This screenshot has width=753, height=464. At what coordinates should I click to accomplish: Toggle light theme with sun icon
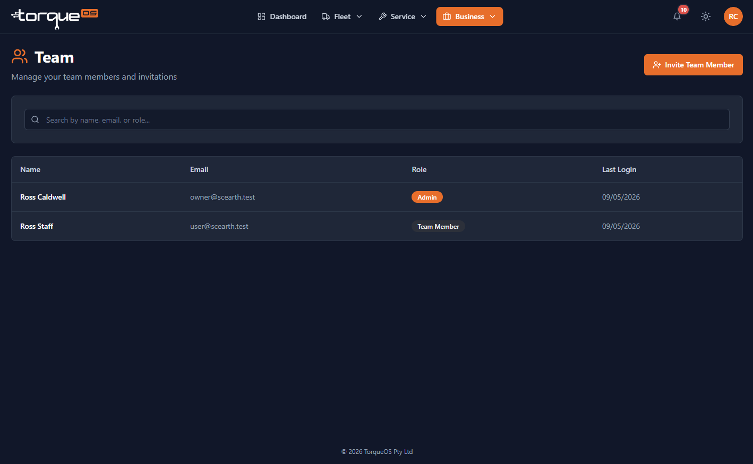tap(706, 16)
